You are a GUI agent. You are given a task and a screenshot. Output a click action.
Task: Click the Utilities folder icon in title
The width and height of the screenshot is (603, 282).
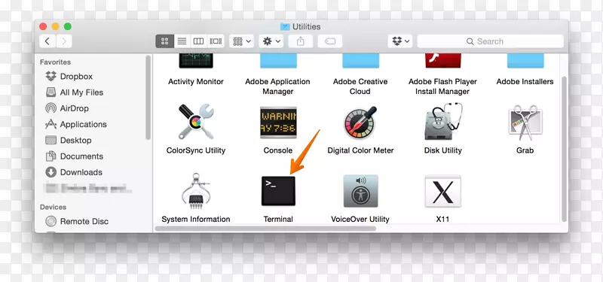[x=285, y=26]
